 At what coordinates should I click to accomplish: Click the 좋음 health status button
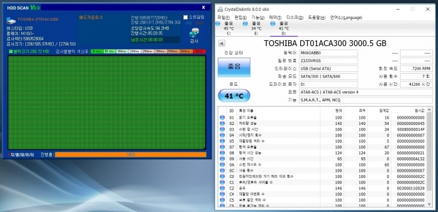(234, 67)
